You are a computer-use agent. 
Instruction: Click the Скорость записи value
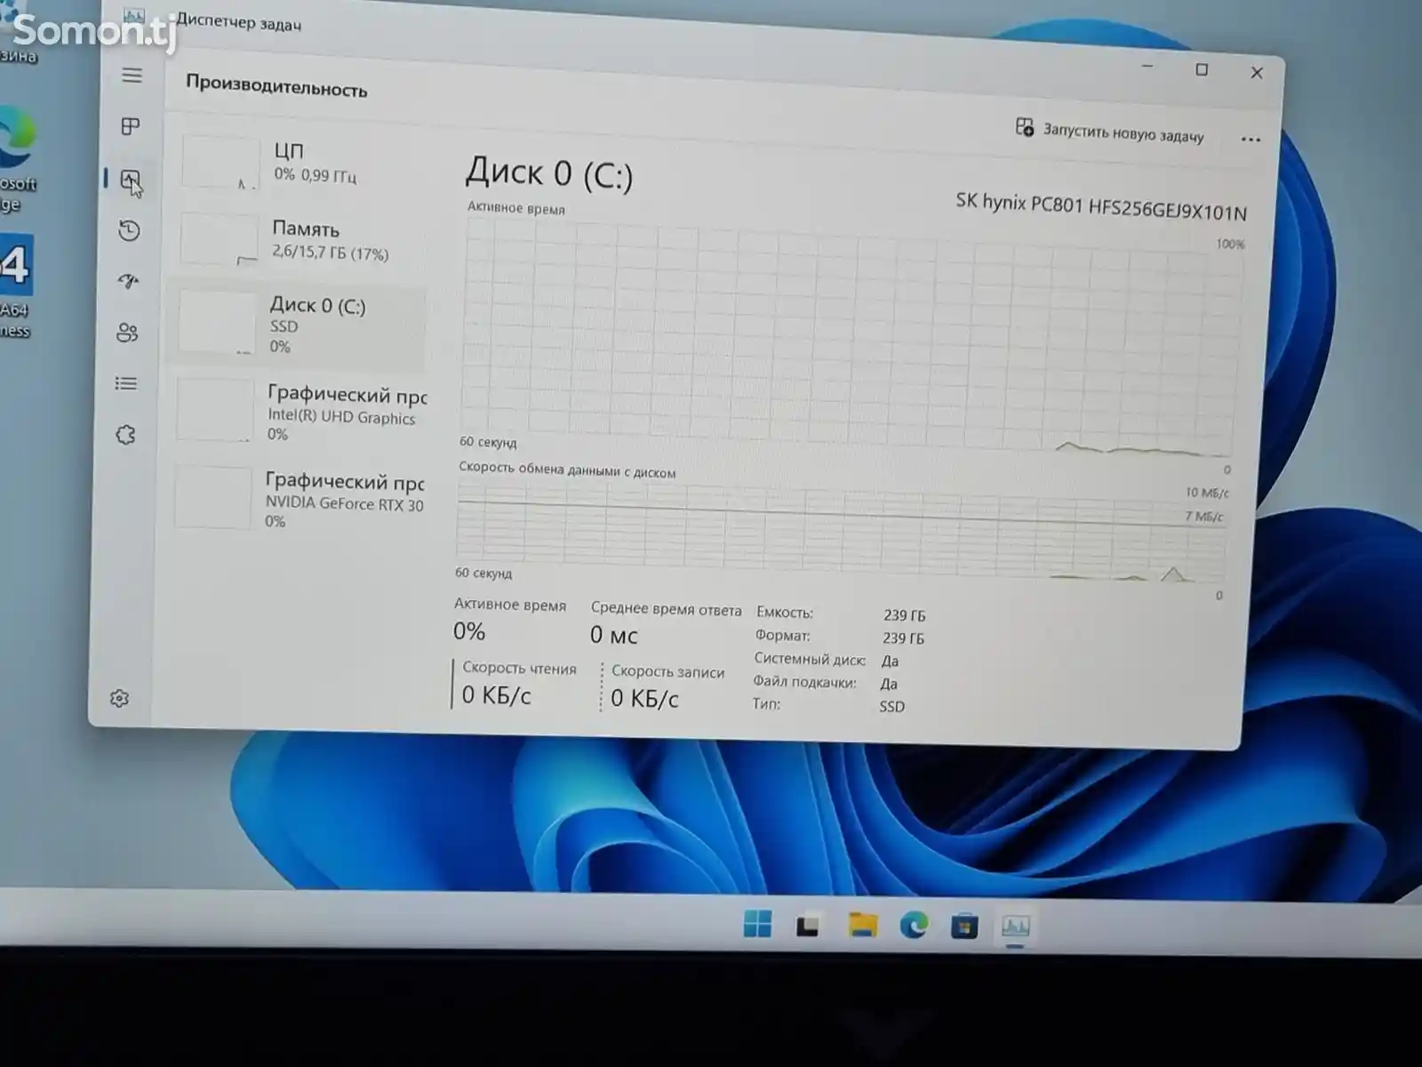[x=644, y=699]
